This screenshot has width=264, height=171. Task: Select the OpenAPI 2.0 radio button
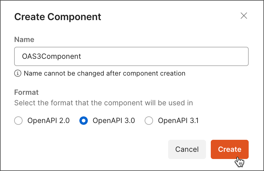[x=19, y=121]
